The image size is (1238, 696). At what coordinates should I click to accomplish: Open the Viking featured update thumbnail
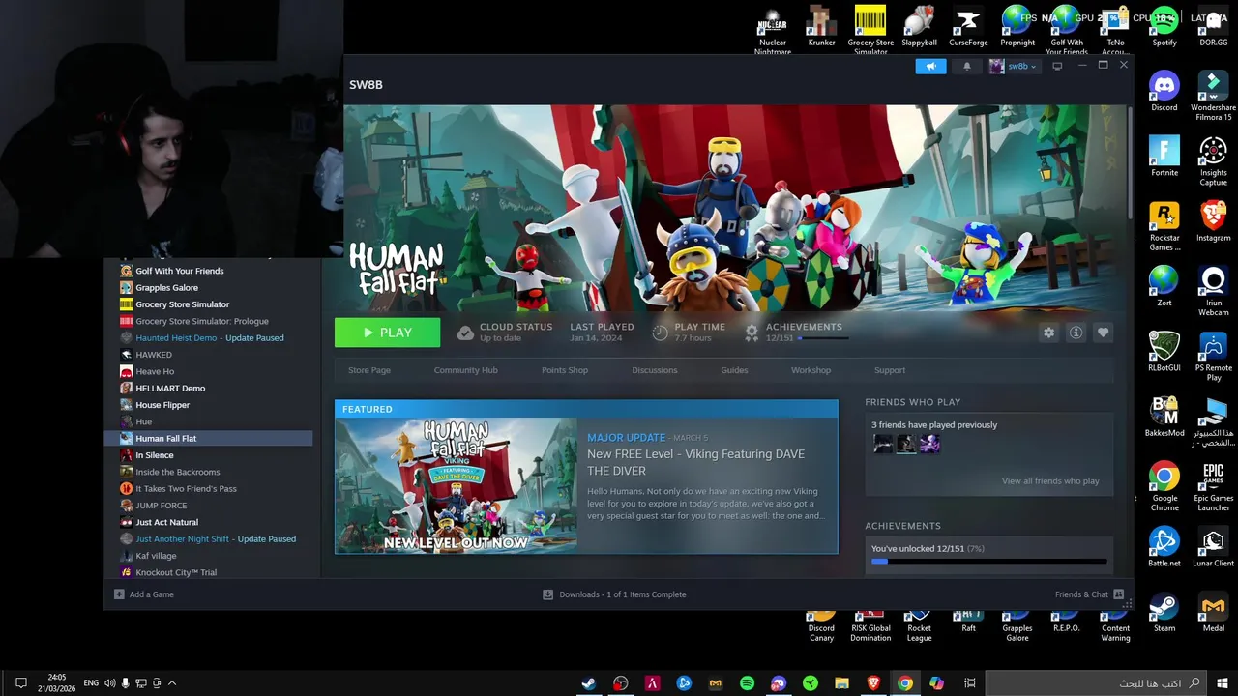[457, 486]
